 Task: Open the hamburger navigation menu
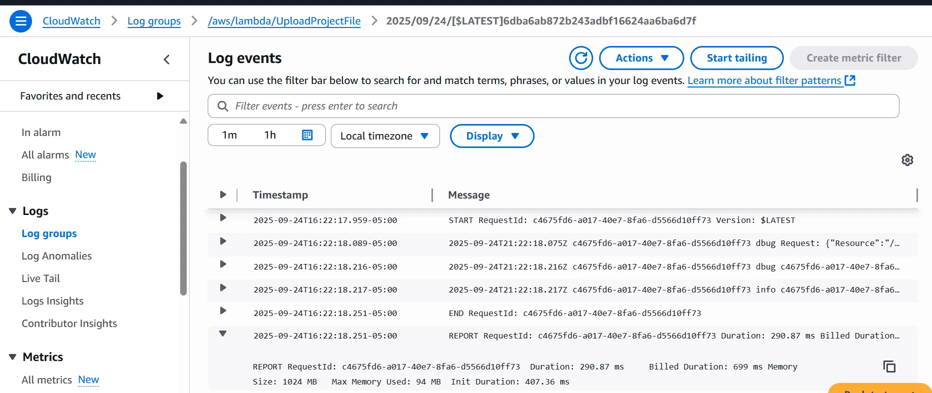coord(21,21)
